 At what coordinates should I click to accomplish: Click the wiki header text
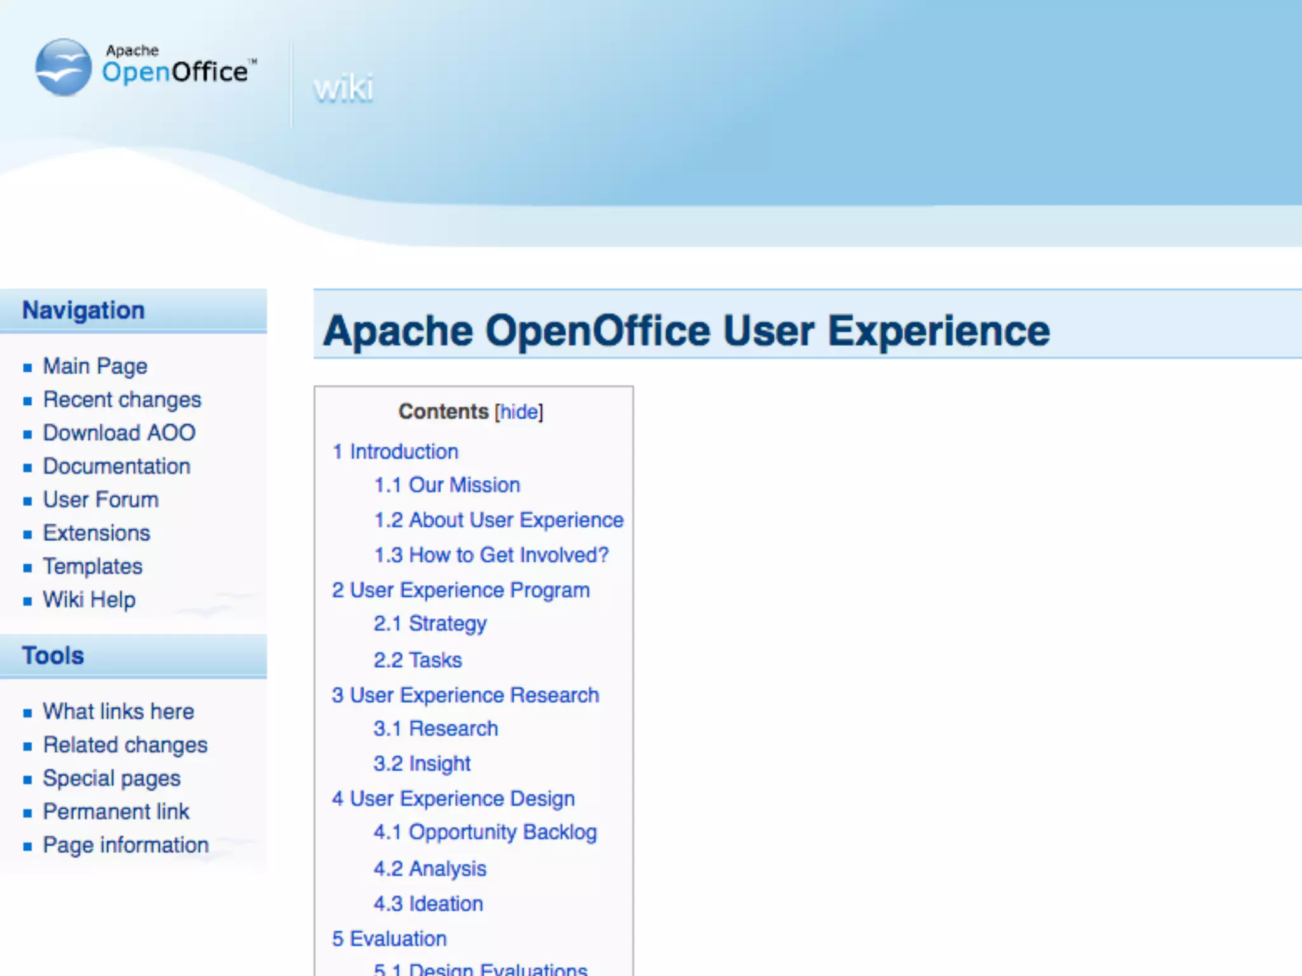coord(343,88)
